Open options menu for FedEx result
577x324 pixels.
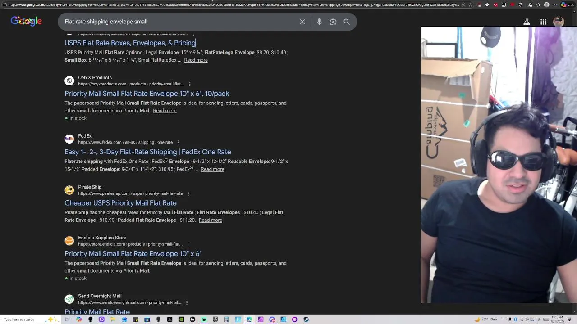point(178,143)
